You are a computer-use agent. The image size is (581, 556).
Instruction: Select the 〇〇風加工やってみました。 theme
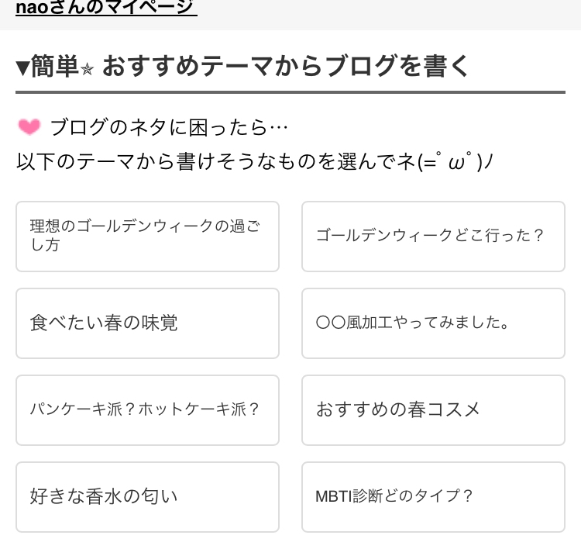433,323
